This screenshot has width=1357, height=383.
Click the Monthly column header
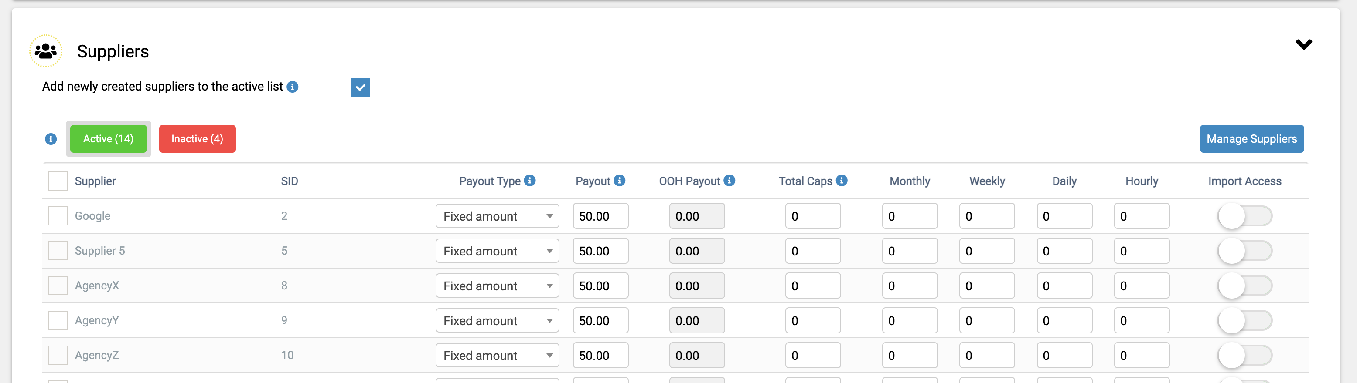910,181
